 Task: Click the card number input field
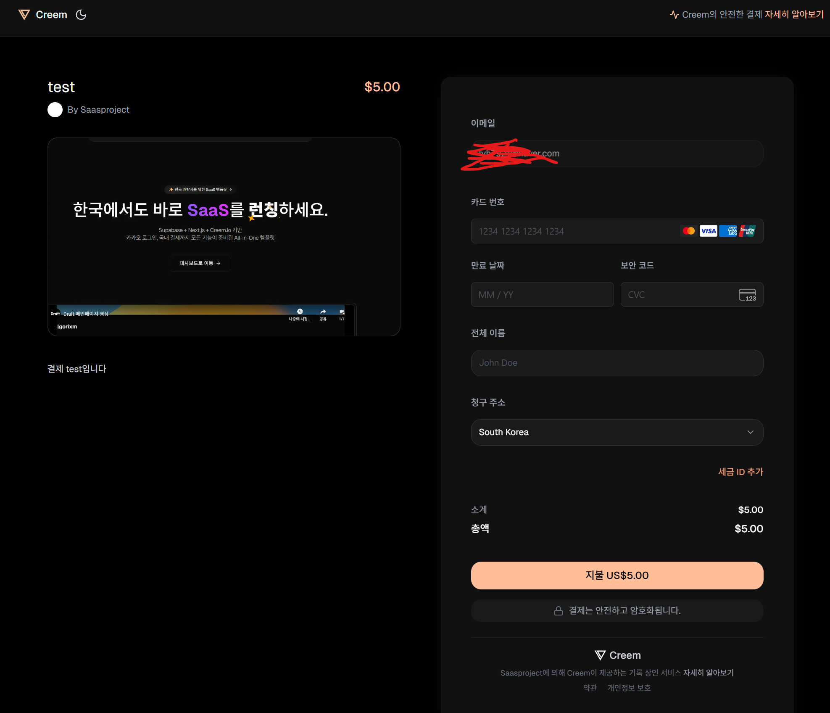567,231
